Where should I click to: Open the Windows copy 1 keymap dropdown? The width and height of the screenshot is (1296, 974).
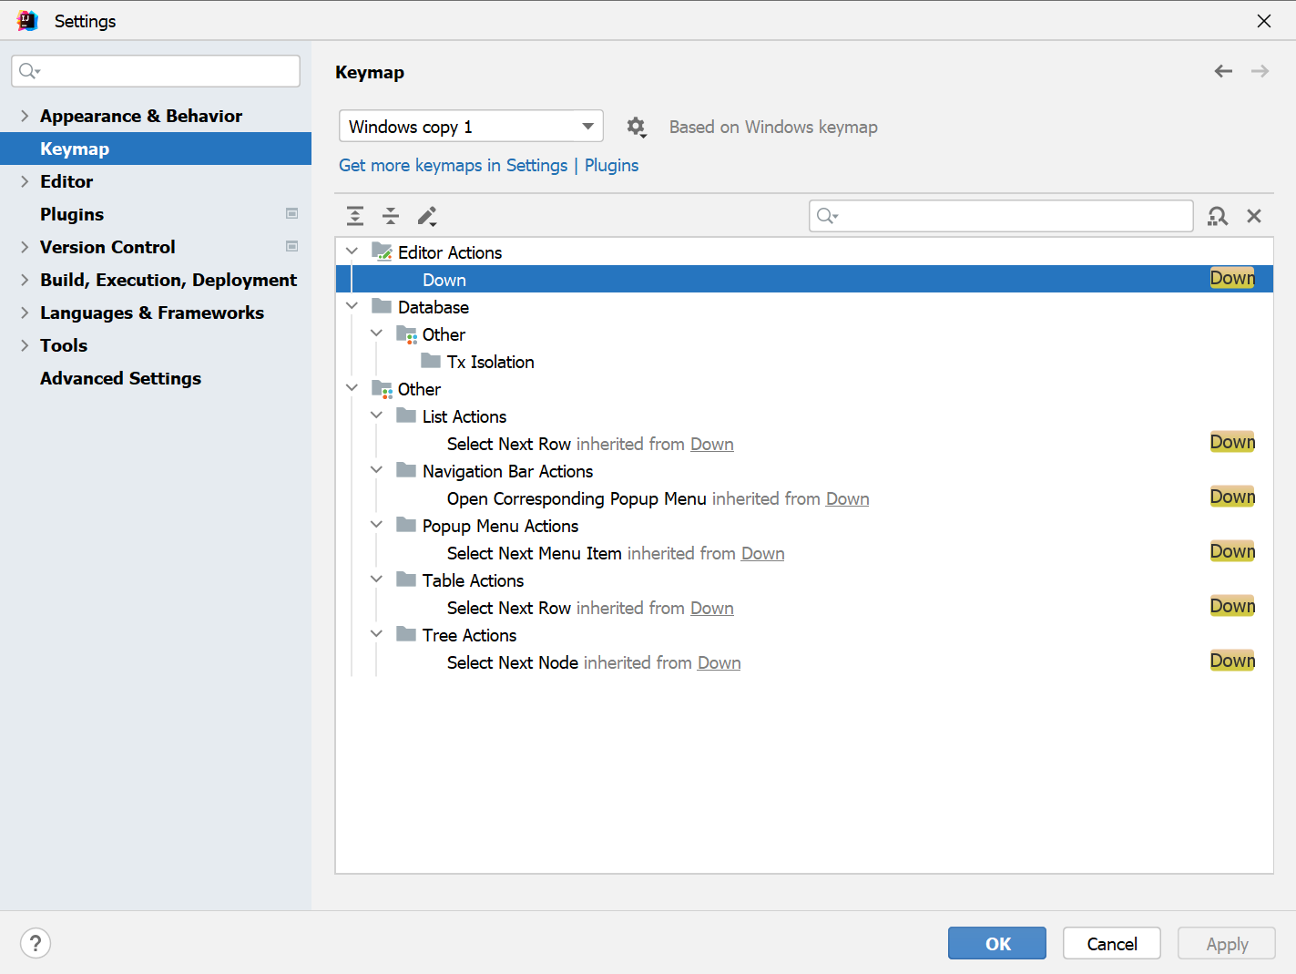pos(471,126)
